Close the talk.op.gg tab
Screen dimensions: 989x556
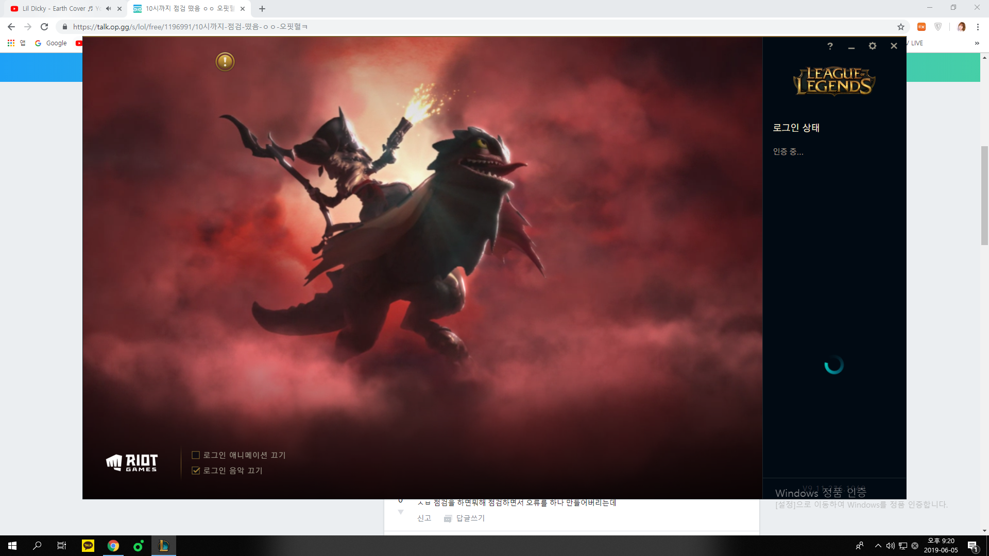(x=243, y=9)
